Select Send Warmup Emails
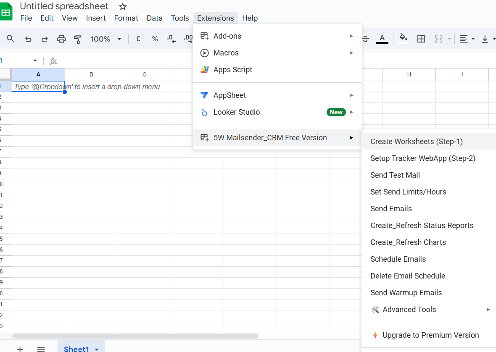This screenshot has width=496, height=352. click(429, 293)
